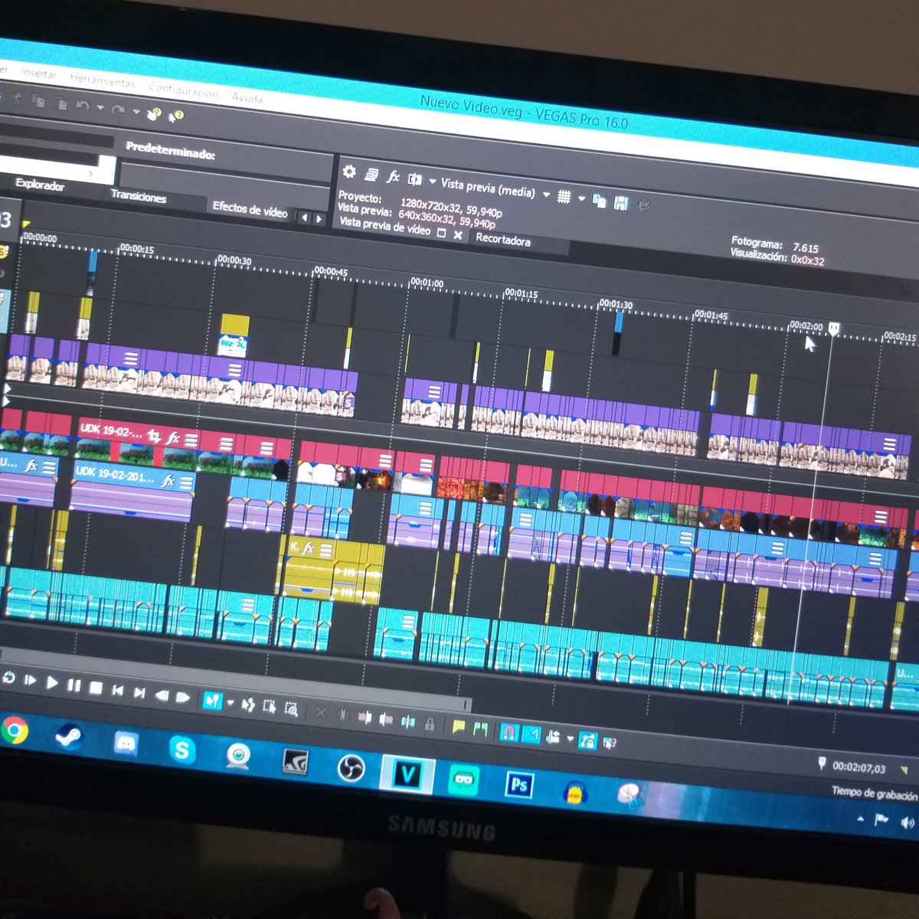The image size is (919, 919).
Task: Open OBS Studio from the taskbar
Action: click(x=351, y=768)
